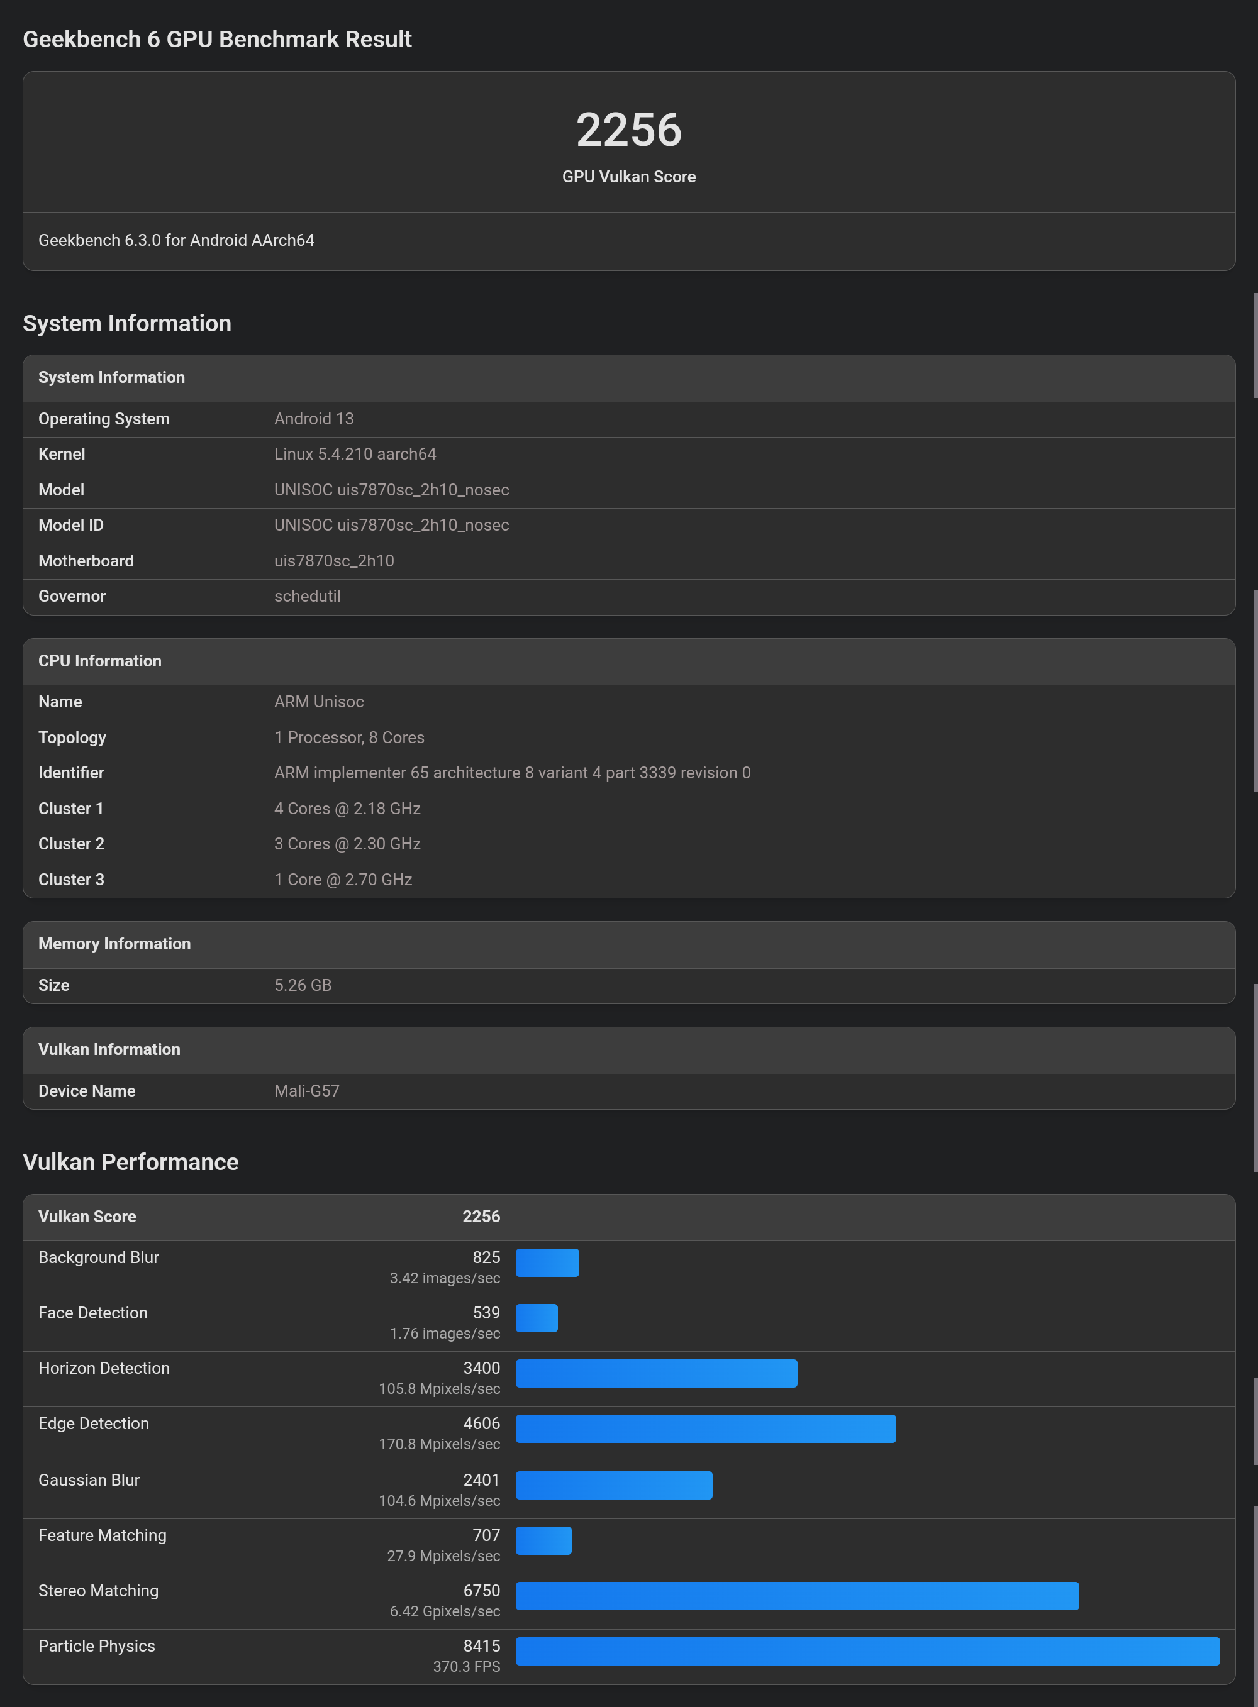Viewport: 1258px width, 1707px height.
Task: Click the Gaussian Blur 104.6 Mpixels/sec value
Action: 440,1501
